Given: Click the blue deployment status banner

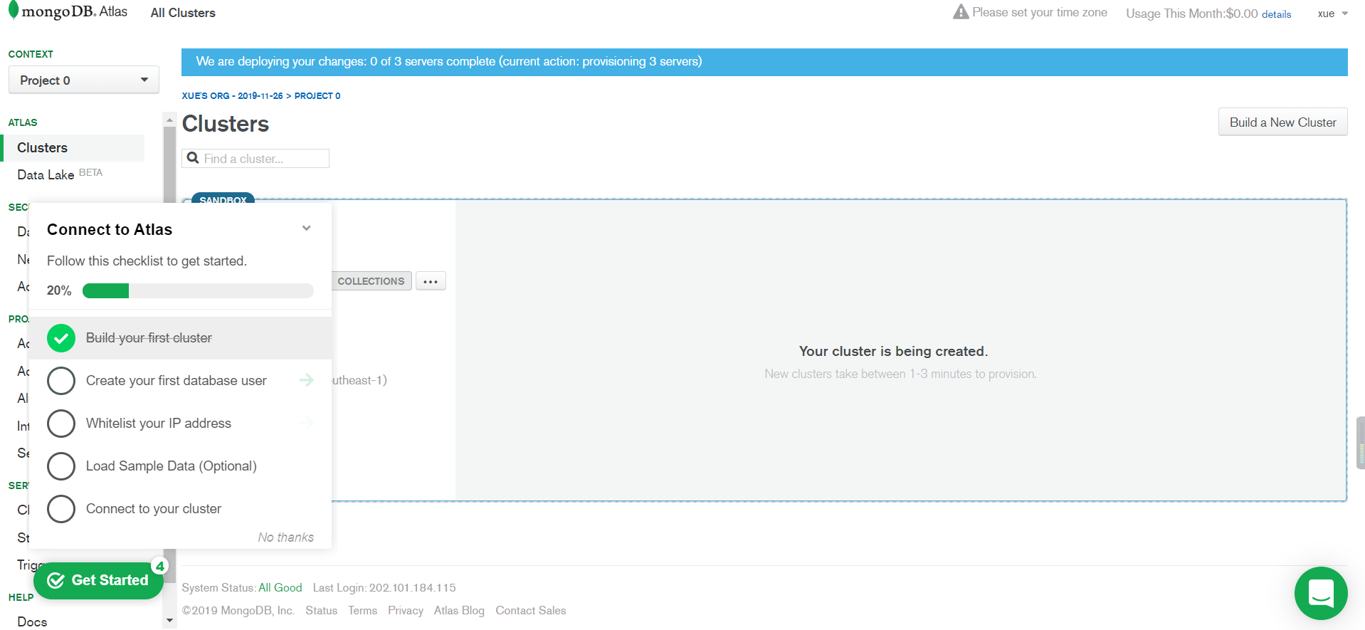Looking at the screenshot, I should tap(764, 62).
